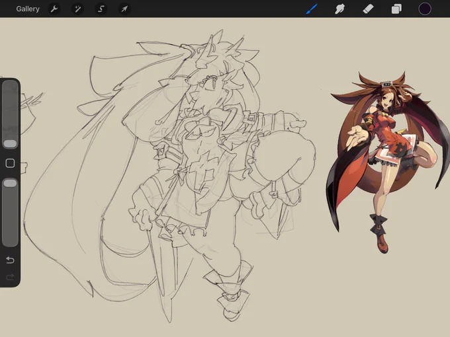Redo the last undone stroke
Image resolution: width=450 pixels, height=337 pixels.
point(10,277)
